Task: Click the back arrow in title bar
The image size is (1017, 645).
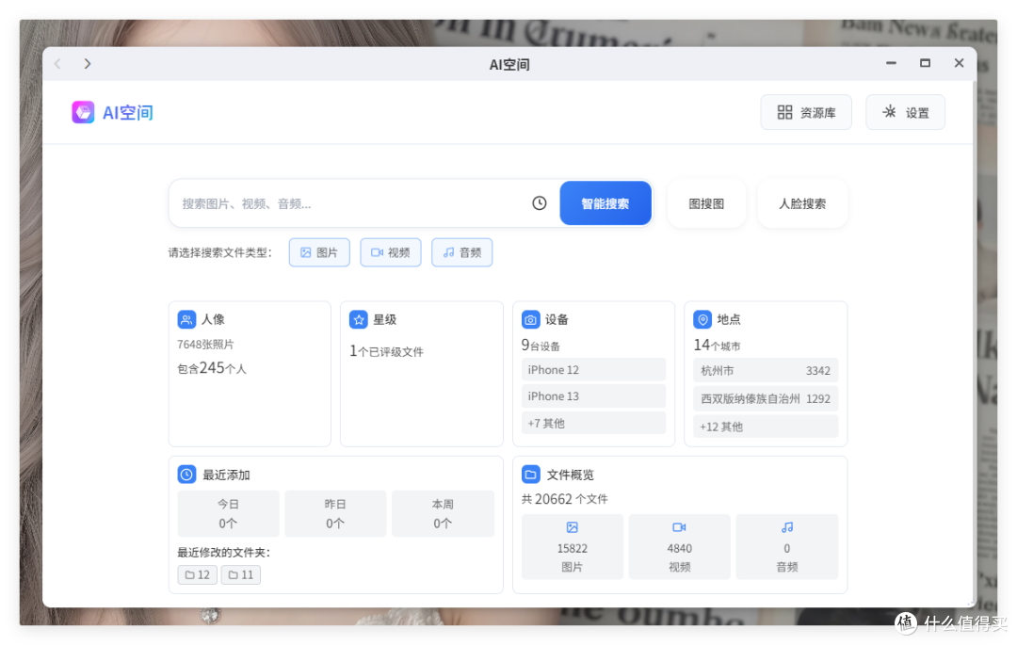Action: [57, 63]
